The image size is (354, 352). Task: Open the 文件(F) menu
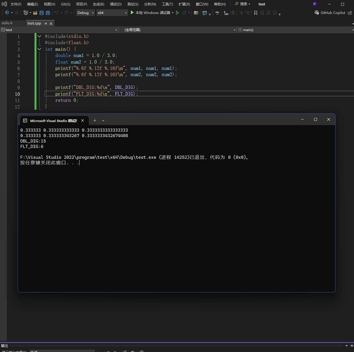[x=16, y=4]
